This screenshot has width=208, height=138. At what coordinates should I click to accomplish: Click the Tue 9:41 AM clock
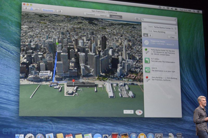coord(185,10)
